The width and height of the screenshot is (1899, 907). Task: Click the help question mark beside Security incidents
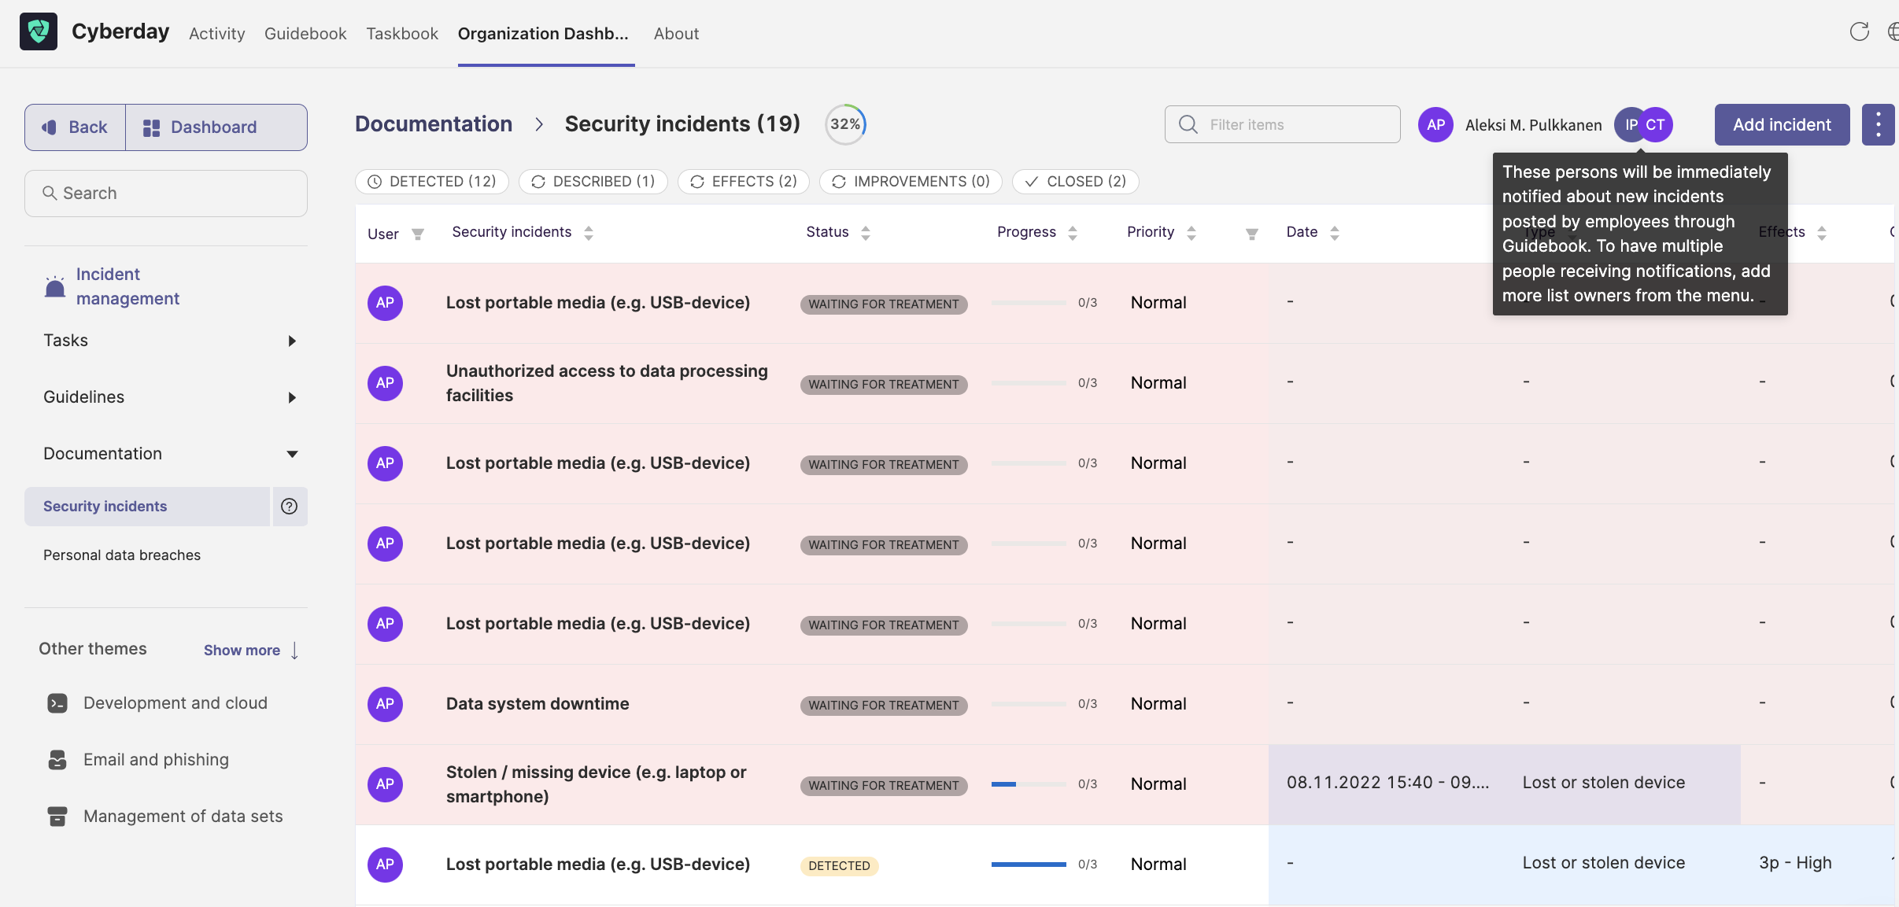pos(290,507)
